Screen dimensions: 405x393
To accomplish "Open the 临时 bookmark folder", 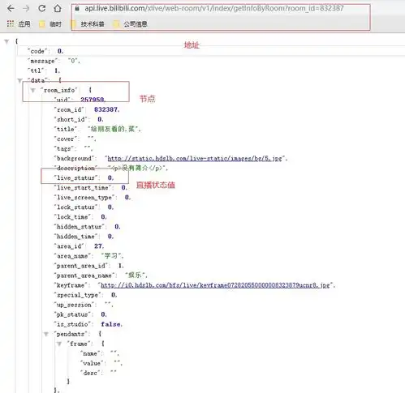I will tap(50, 24).
